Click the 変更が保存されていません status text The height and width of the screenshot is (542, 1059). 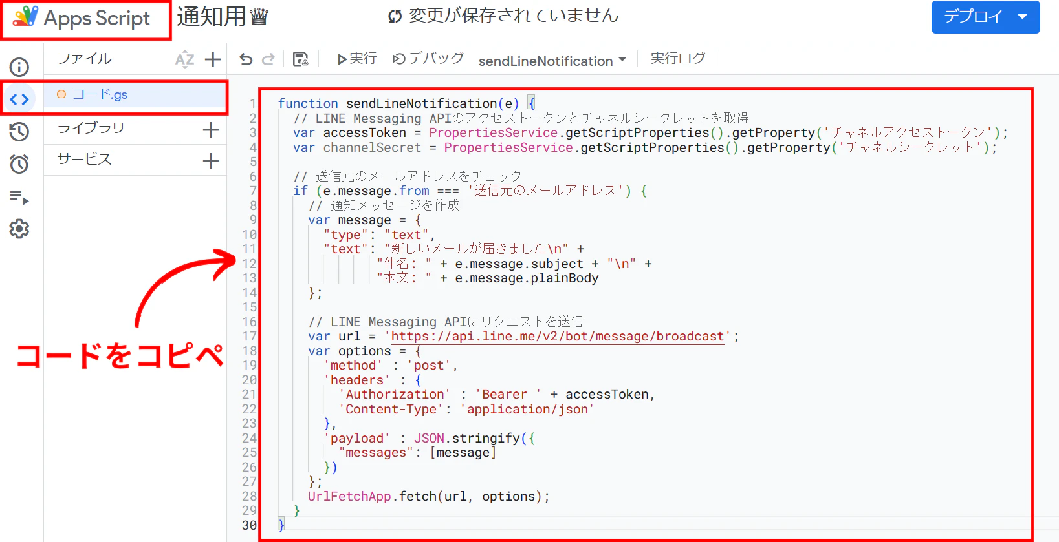(x=514, y=16)
